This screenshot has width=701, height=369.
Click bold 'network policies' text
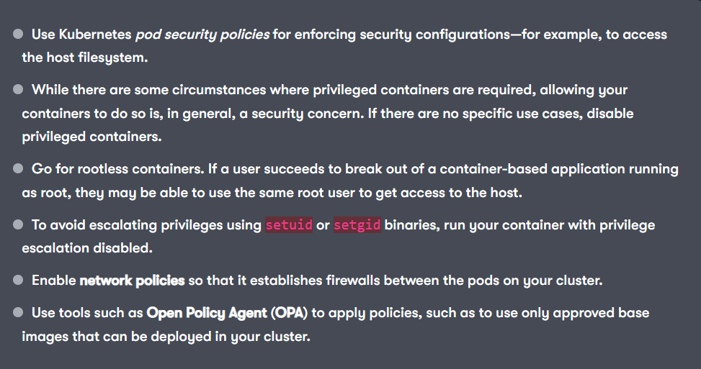tap(132, 281)
